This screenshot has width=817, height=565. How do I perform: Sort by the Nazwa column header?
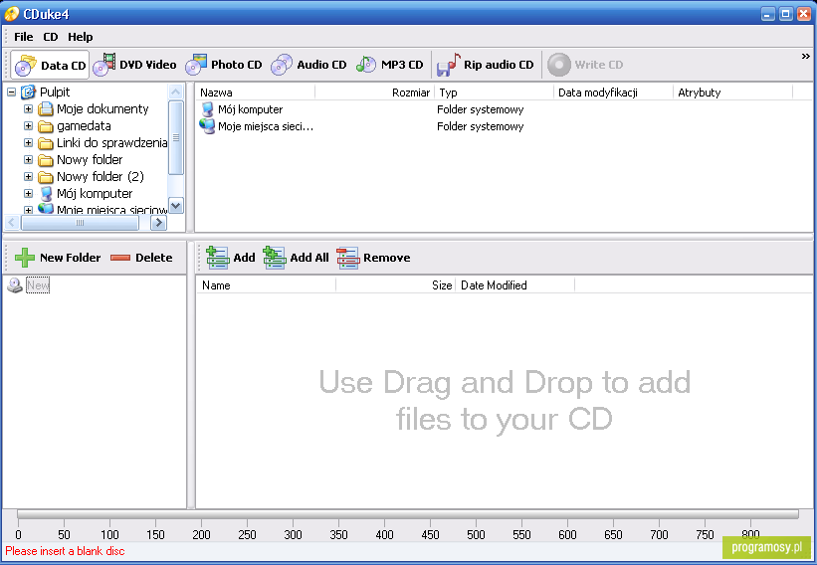[x=256, y=93]
